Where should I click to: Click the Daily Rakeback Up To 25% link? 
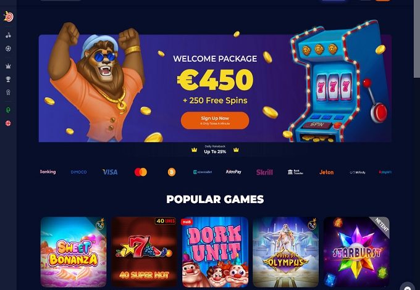(x=215, y=150)
